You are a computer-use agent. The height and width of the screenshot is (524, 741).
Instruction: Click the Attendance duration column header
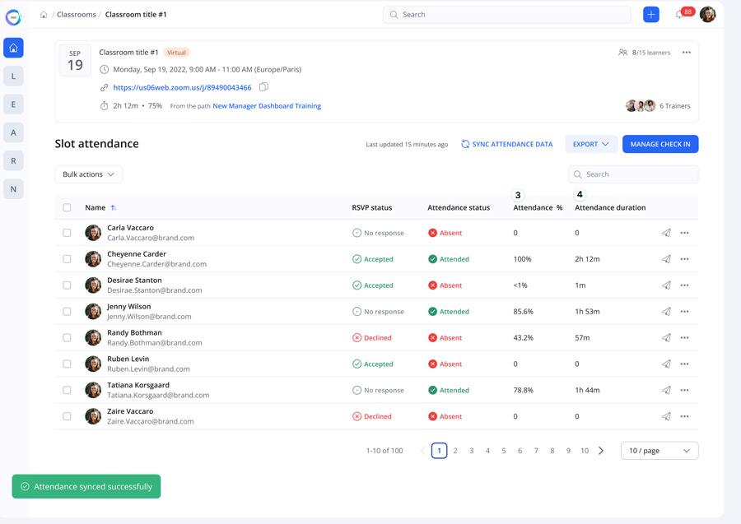[x=610, y=208]
